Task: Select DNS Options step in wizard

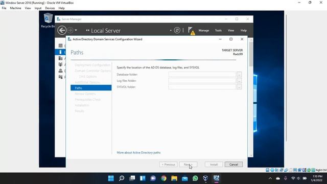Action: 87,77
